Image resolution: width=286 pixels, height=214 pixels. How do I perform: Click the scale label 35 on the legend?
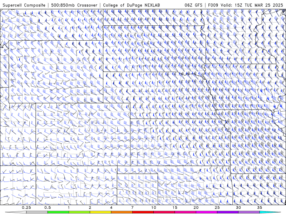pyautogui.click(x=260, y=208)
